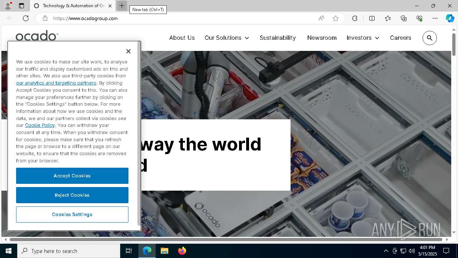
Task: Open Windows Start menu
Action: click(x=9, y=251)
